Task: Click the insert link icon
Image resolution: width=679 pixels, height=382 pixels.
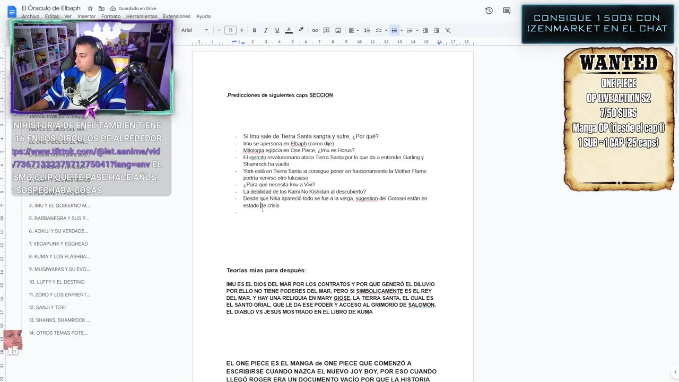Action: tap(315, 30)
